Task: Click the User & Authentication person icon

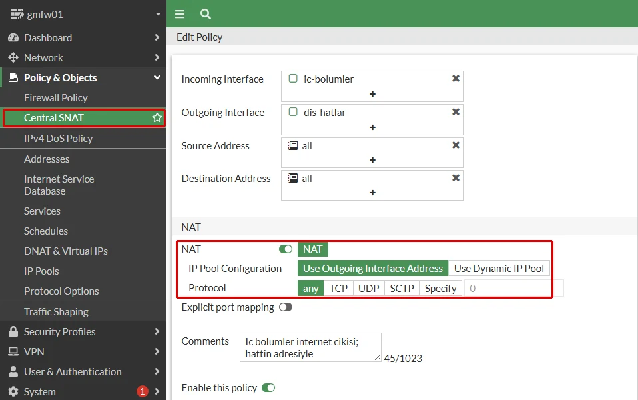Action: point(13,371)
